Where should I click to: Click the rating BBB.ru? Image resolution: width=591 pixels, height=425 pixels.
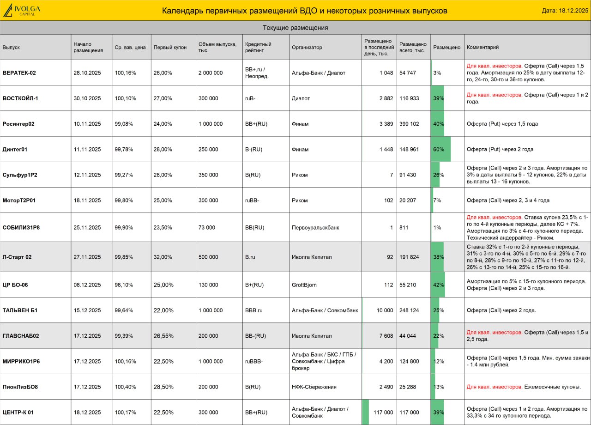254,310
